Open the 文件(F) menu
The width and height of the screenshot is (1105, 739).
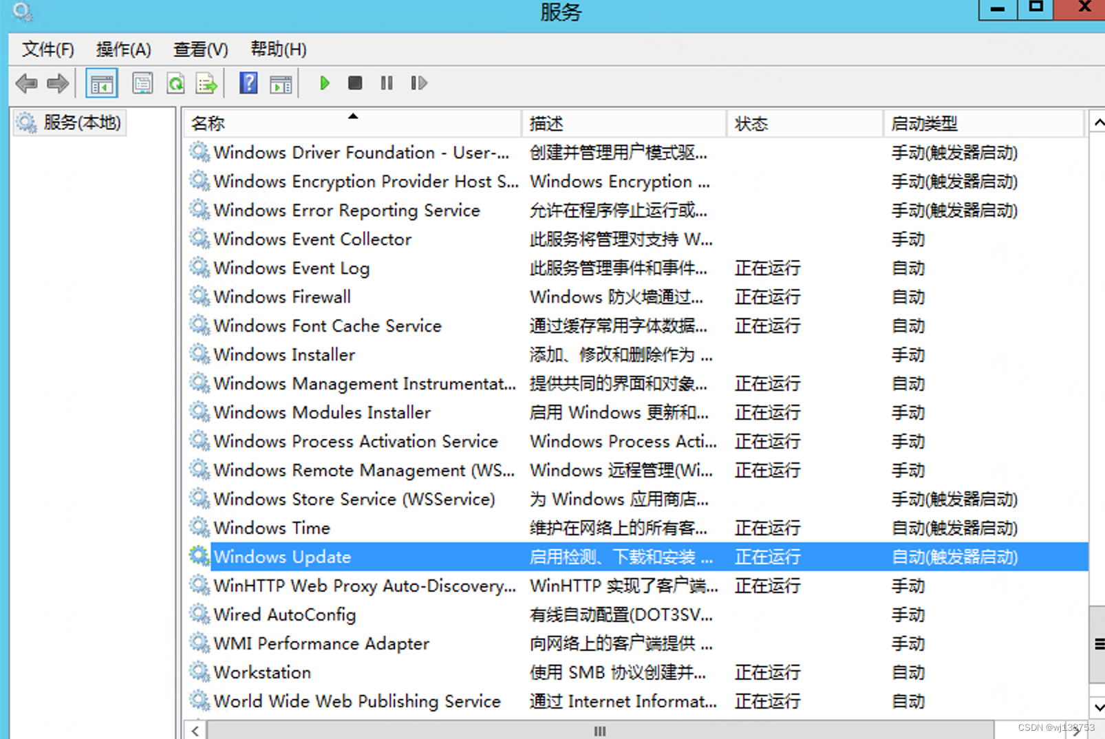click(47, 50)
